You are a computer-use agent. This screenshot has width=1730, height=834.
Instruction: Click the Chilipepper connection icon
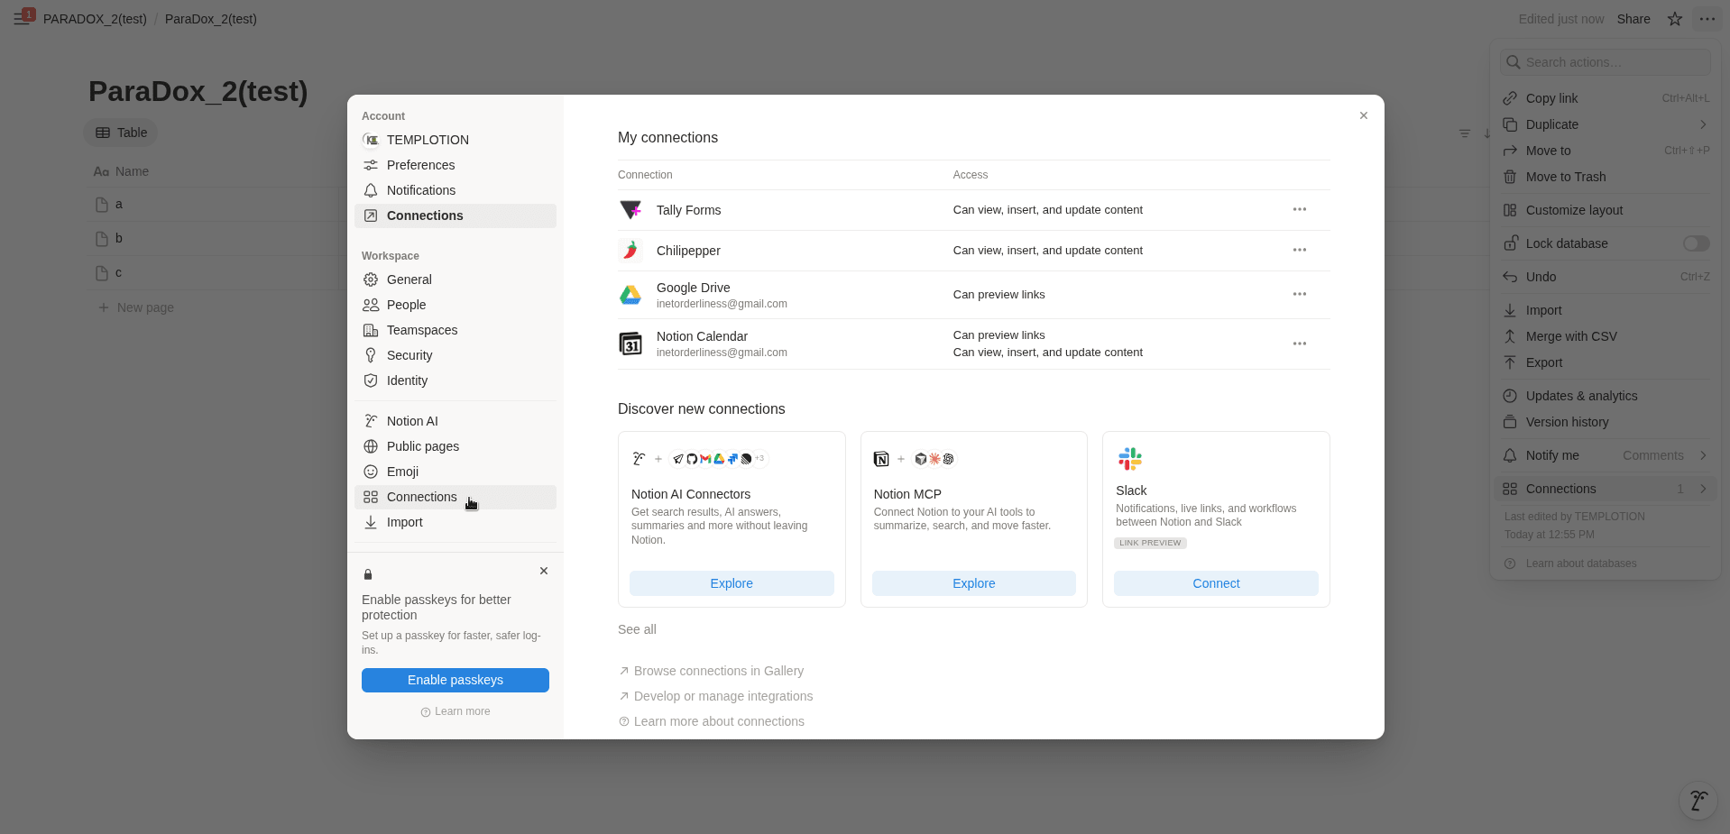(x=630, y=251)
